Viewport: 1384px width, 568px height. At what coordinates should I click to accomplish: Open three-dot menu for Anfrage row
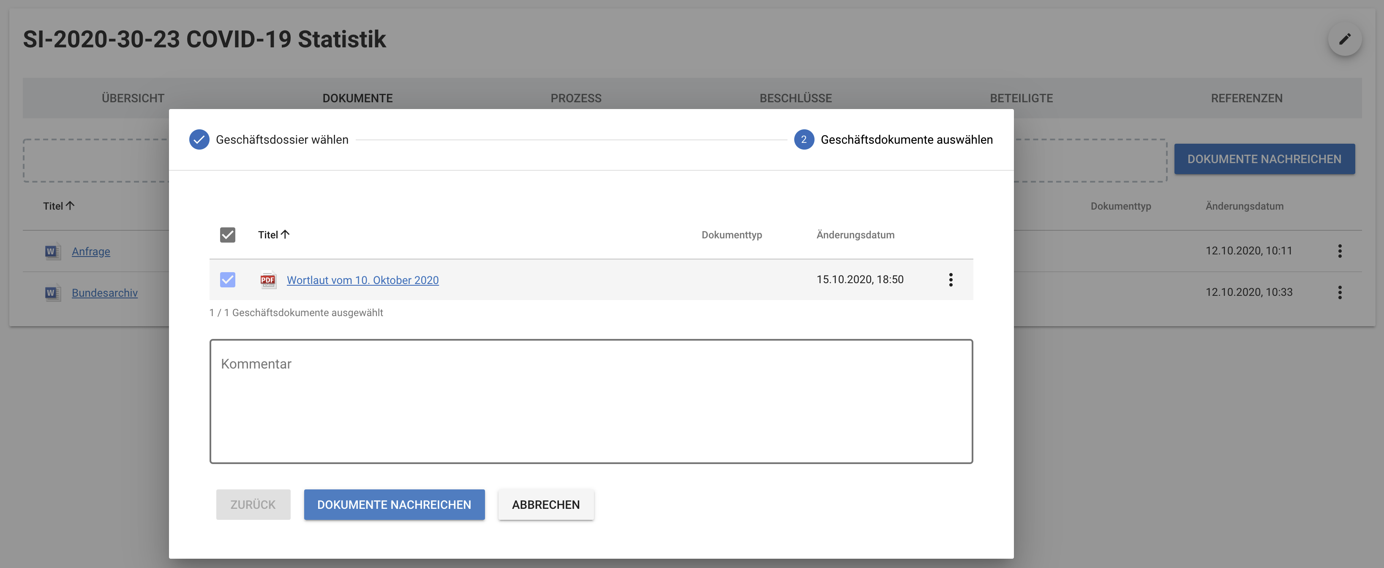1339,251
